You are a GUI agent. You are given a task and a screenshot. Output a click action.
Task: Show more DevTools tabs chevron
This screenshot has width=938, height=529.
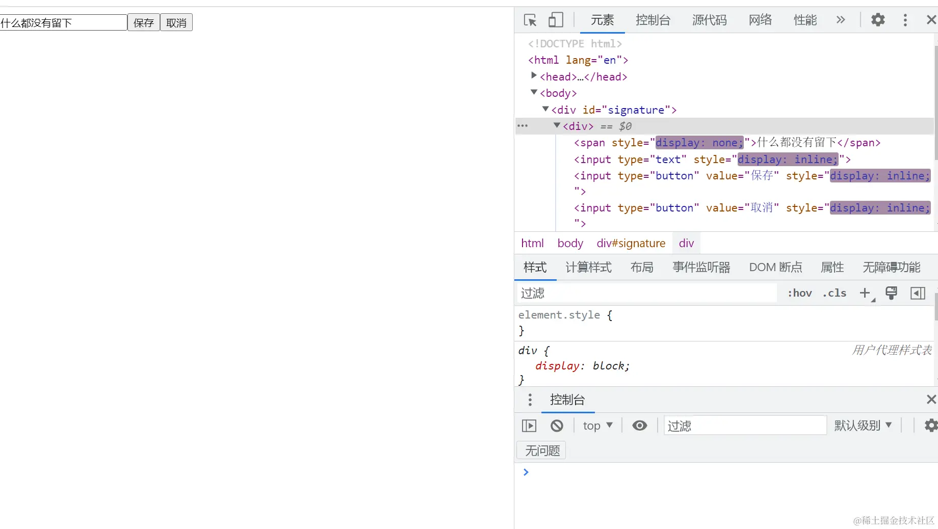841,20
